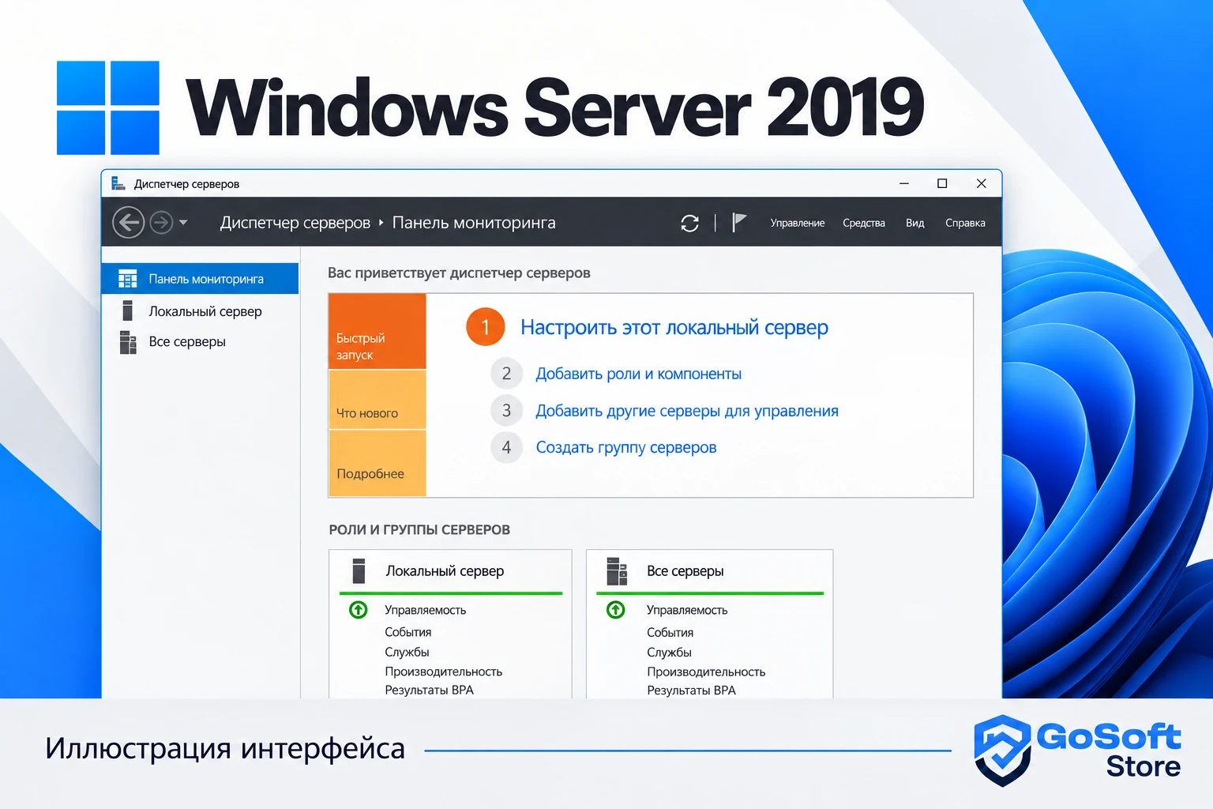Open Производительность in Все серверы tile

tap(707, 672)
